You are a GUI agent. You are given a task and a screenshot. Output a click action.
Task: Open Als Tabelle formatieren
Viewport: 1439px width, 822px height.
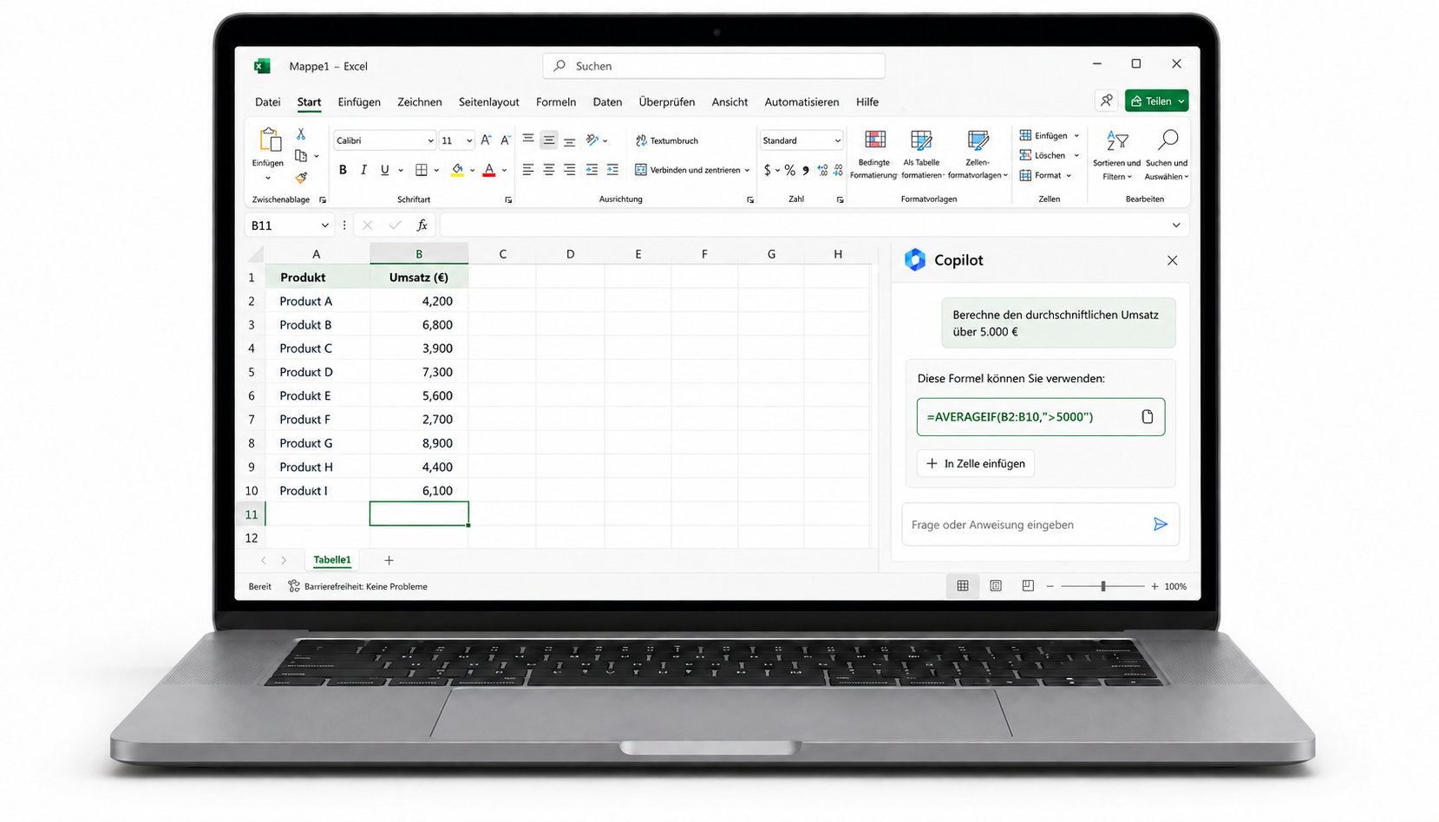click(921, 154)
